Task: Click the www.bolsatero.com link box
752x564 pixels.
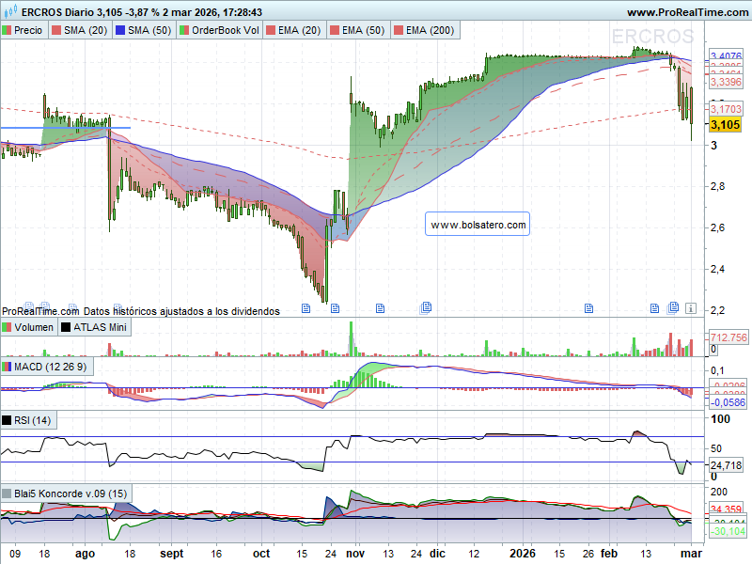Action: pyautogui.click(x=477, y=225)
